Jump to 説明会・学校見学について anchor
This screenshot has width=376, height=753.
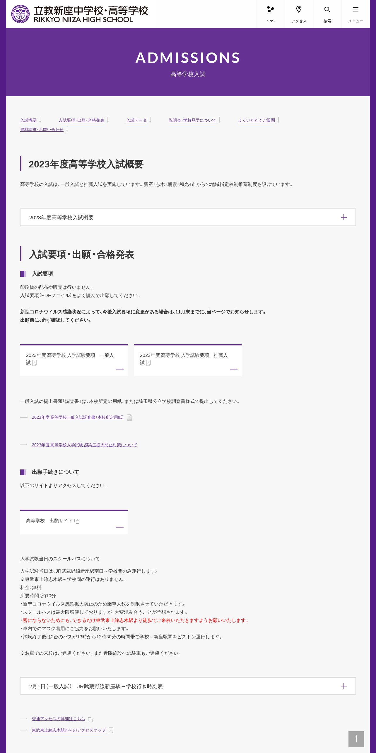(x=192, y=120)
